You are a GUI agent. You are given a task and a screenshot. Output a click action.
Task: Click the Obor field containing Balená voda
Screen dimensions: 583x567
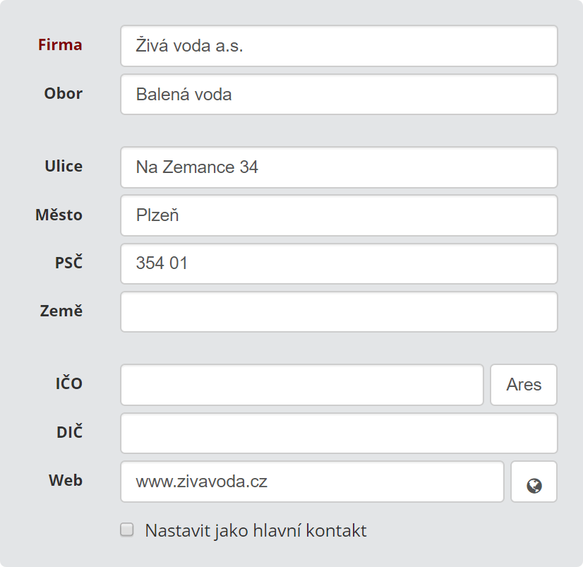pos(339,95)
